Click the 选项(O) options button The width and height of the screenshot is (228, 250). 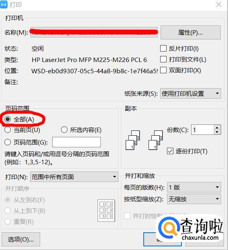coord(21,239)
